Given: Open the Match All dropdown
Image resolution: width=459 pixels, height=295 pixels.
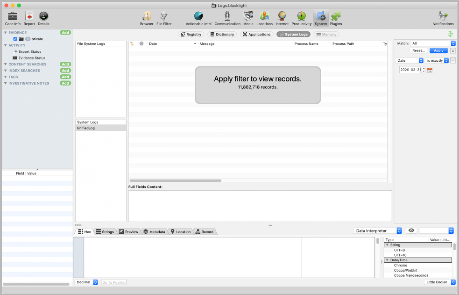Looking at the screenshot, I should pos(433,43).
